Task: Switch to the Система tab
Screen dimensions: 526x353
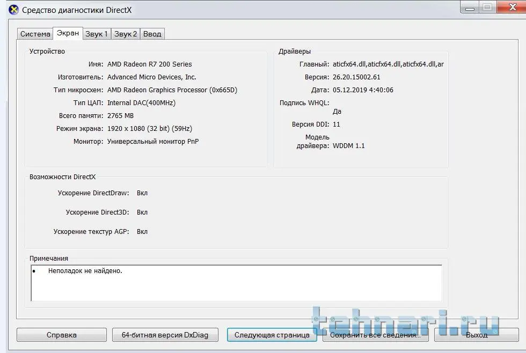Action: 35,34
